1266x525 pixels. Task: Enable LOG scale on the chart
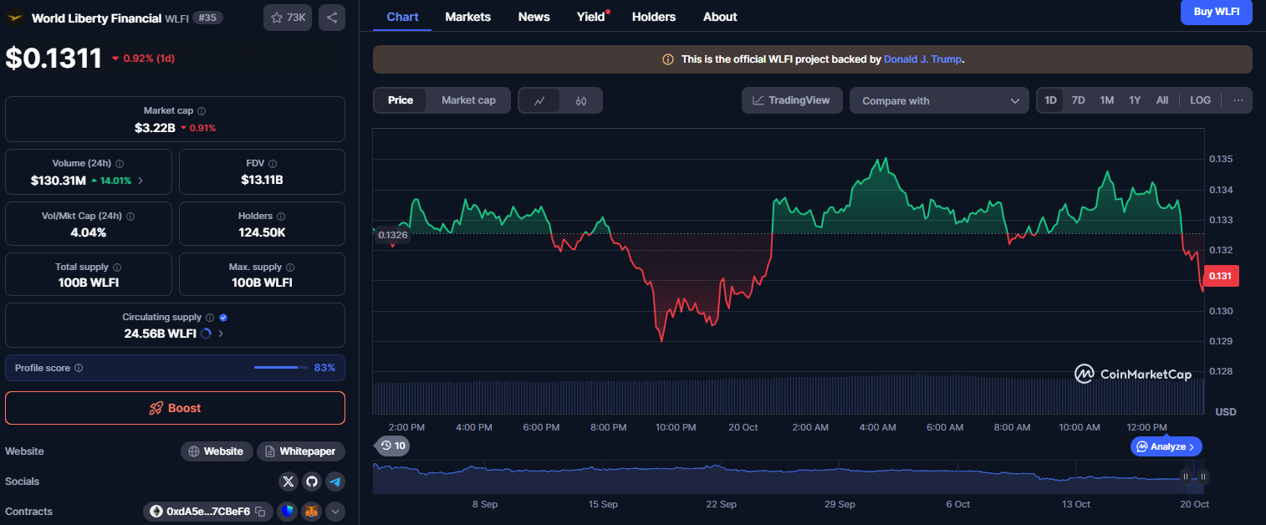click(1200, 100)
